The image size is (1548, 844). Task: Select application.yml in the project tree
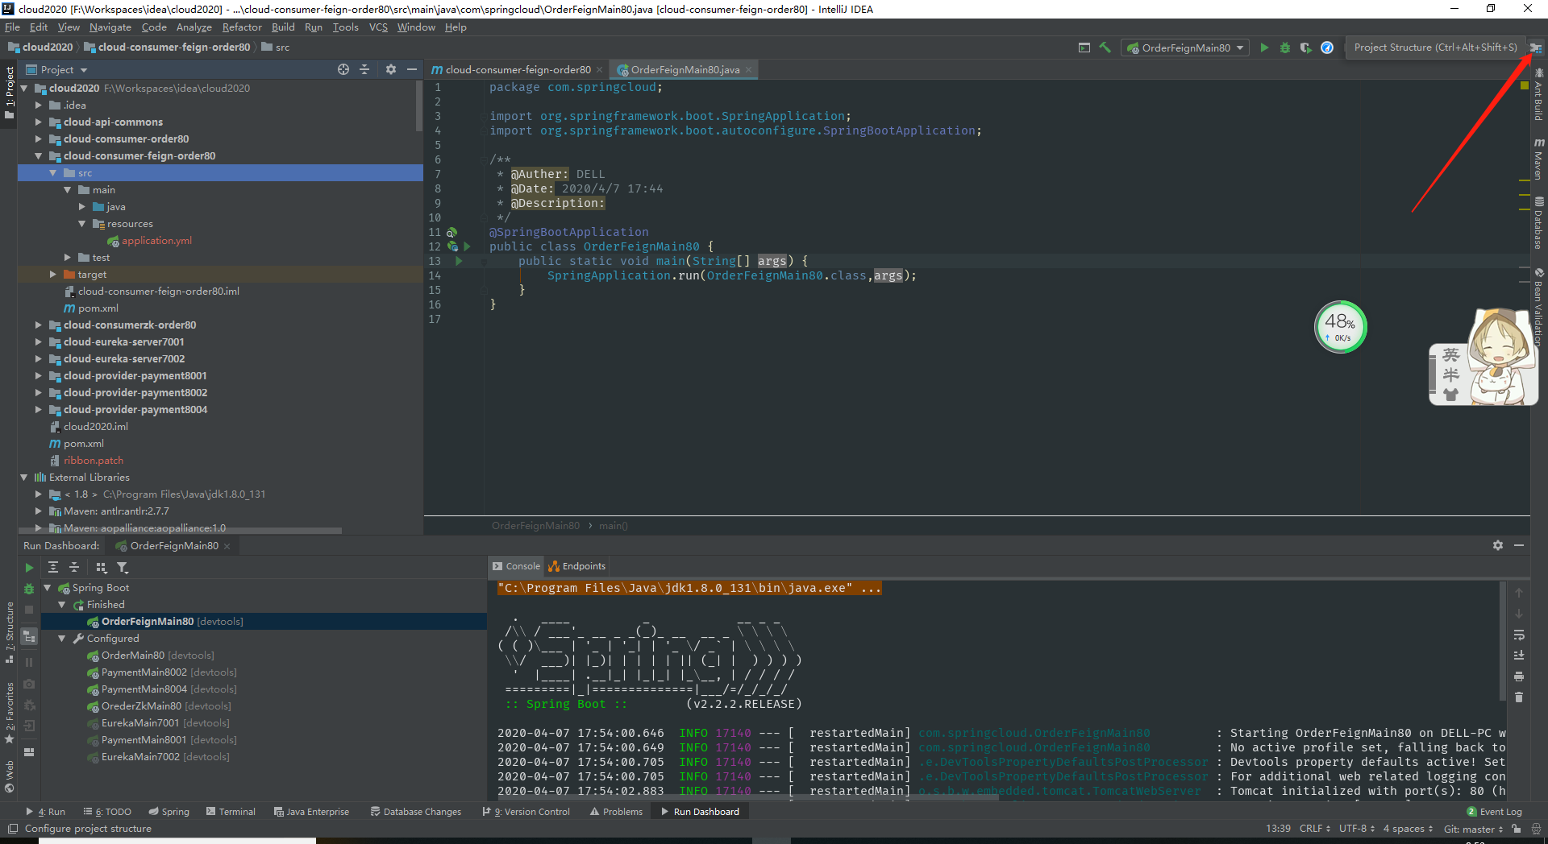pyautogui.click(x=156, y=241)
